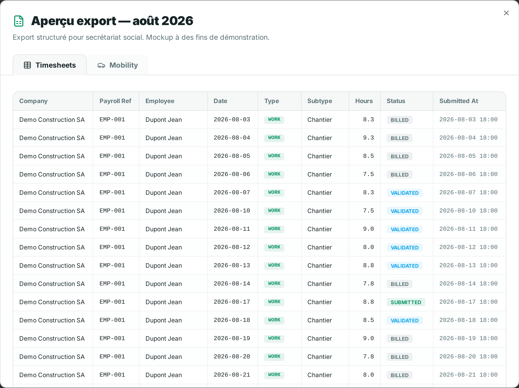The height and width of the screenshot is (388, 519).
Task: Click the dialog title Aperçu export — août 2026
Action: coord(112,21)
